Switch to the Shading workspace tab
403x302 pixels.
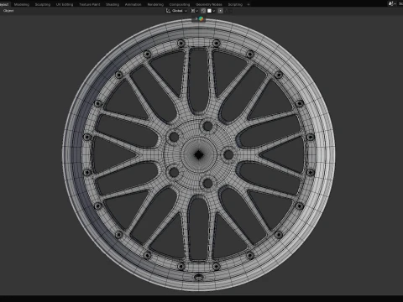[x=113, y=4]
